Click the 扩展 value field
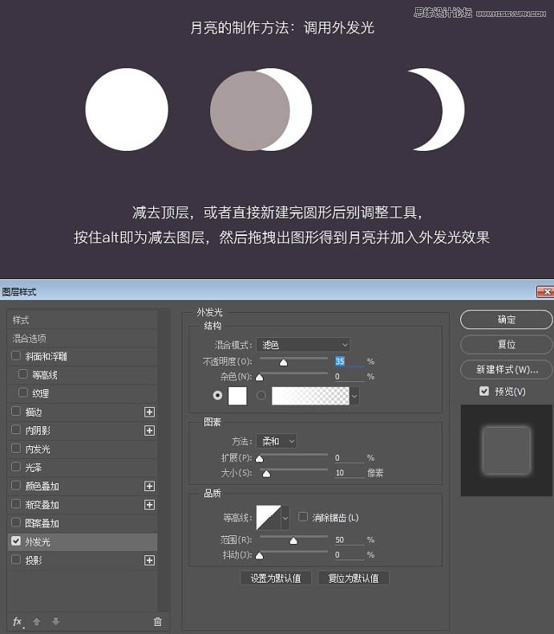This screenshot has width=554, height=634. [x=350, y=457]
